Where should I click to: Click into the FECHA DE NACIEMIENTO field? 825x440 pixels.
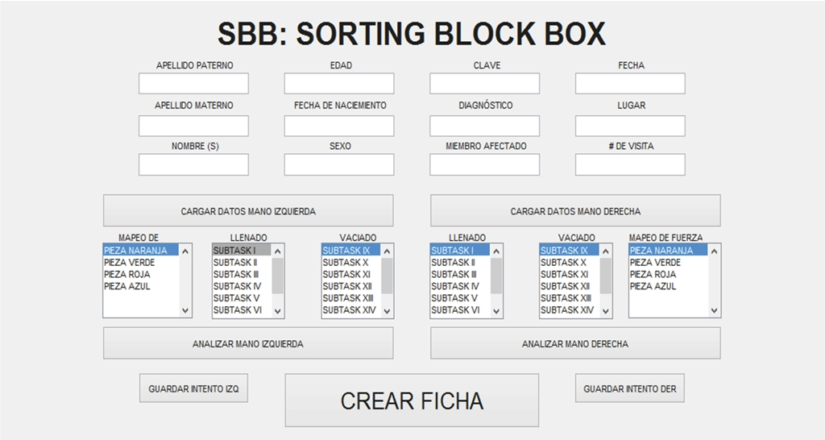click(x=339, y=127)
